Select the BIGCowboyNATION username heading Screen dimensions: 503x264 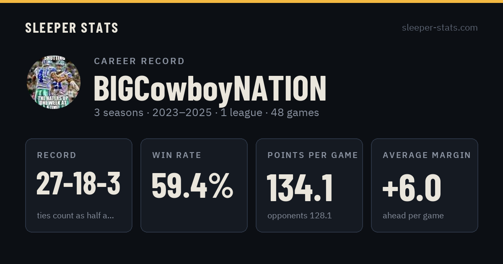pos(210,89)
